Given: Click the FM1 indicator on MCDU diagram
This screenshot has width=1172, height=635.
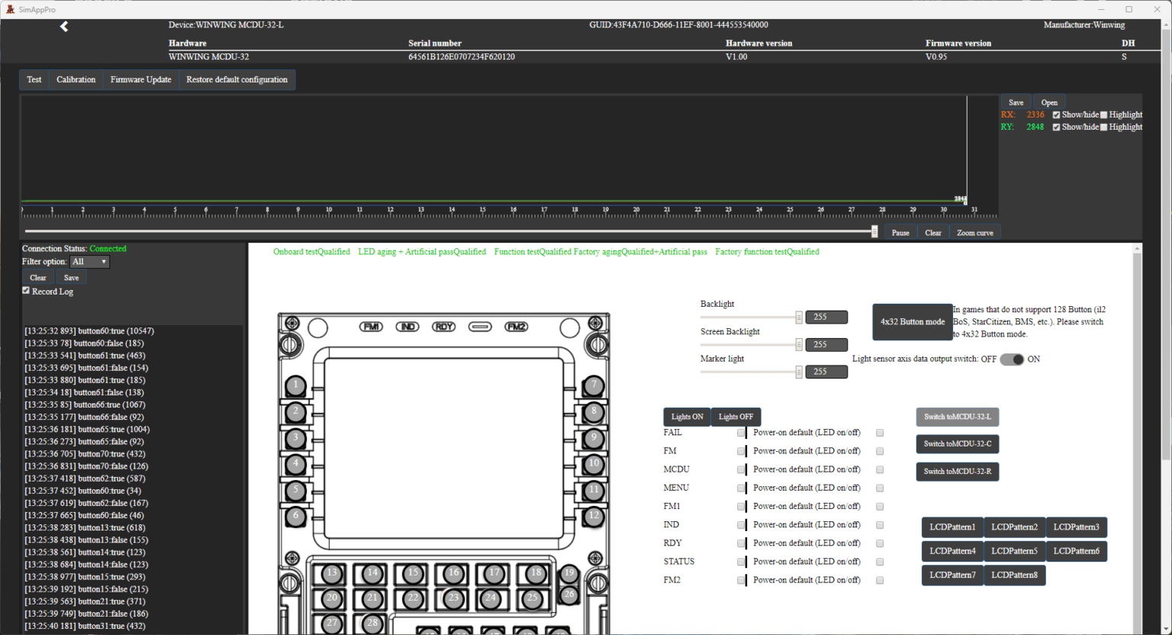Looking at the screenshot, I should click(371, 327).
